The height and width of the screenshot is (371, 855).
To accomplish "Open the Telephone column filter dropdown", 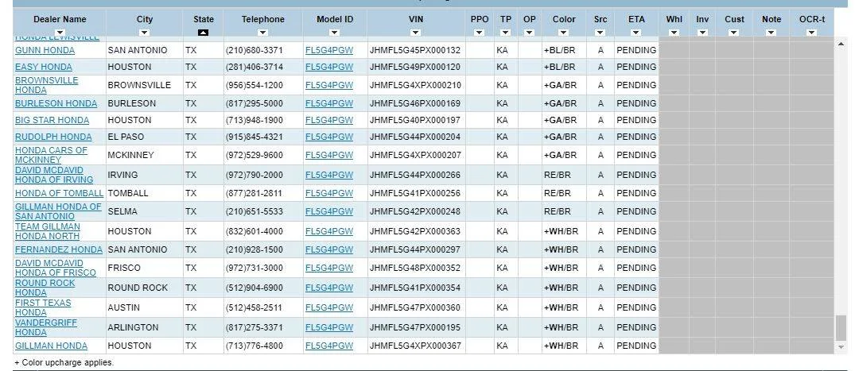I will point(262,33).
